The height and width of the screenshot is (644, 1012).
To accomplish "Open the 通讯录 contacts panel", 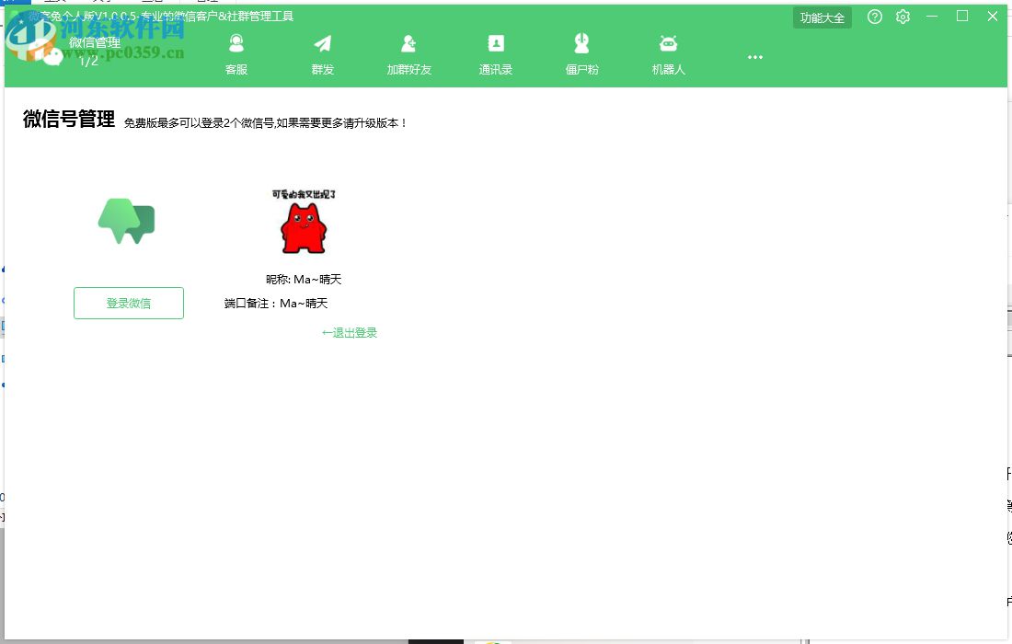I will 495,51.
